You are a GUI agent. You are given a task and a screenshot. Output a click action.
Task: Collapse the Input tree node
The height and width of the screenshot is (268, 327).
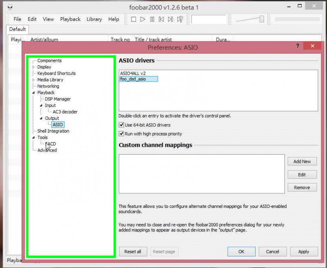point(41,106)
